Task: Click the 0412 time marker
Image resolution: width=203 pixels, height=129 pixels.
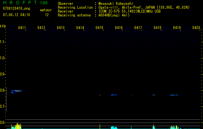Action: click(41, 28)
